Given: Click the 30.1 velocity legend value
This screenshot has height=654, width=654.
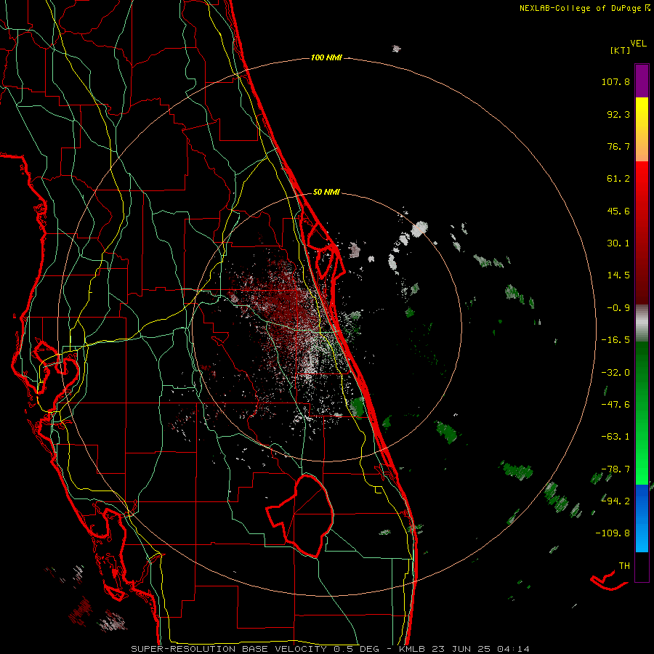Looking at the screenshot, I should coord(618,243).
